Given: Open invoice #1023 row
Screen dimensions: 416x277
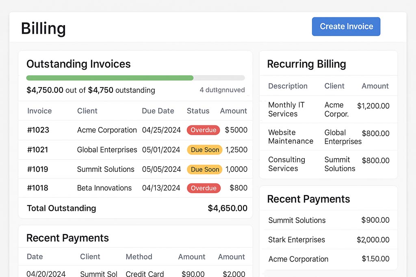Looking at the screenshot, I should [135, 130].
